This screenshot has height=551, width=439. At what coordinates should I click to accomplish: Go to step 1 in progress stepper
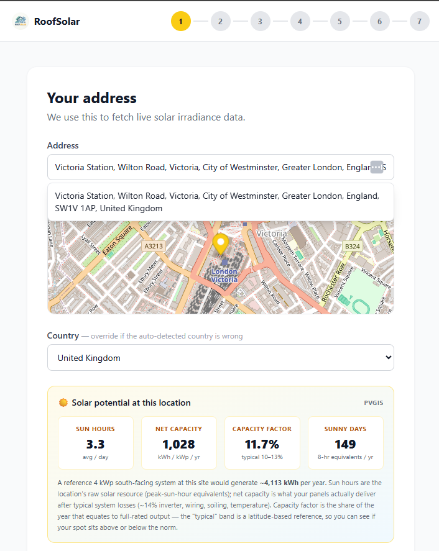coord(181,22)
